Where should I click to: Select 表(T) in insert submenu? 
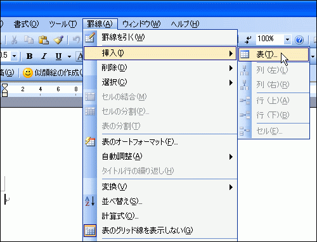point(274,54)
